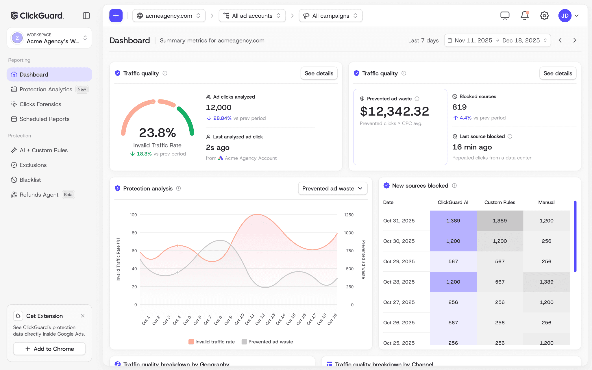This screenshot has height=370, width=592.
Task: Click info icon beside Prevented ad waste
Action: coord(417,99)
